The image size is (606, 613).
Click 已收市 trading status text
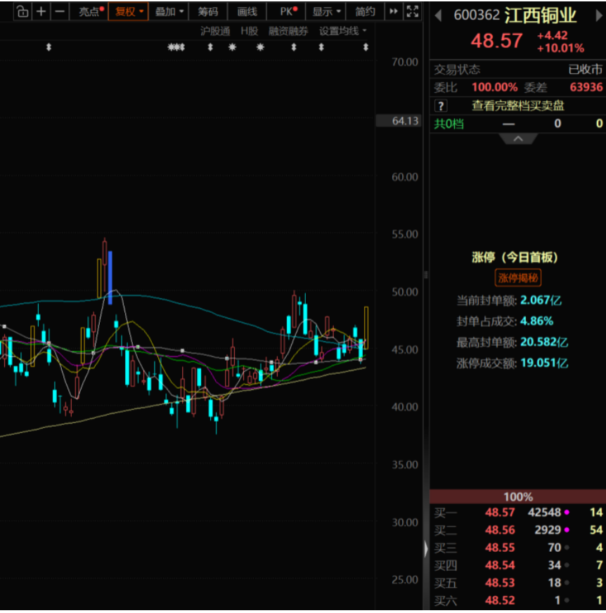585,69
